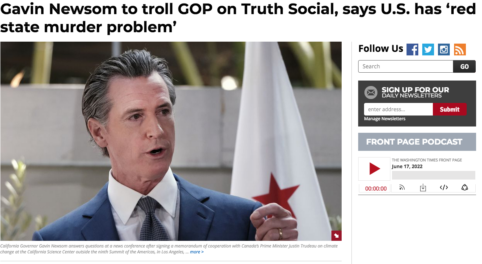Open the Twitter follow icon
Viewport: 482px width, 264px height.
[x=428, y=49]
